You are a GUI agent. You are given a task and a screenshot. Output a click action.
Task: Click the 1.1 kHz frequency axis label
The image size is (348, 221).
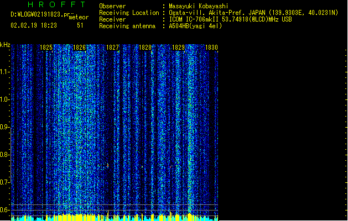pyautogui.click(x=4, y=72)
